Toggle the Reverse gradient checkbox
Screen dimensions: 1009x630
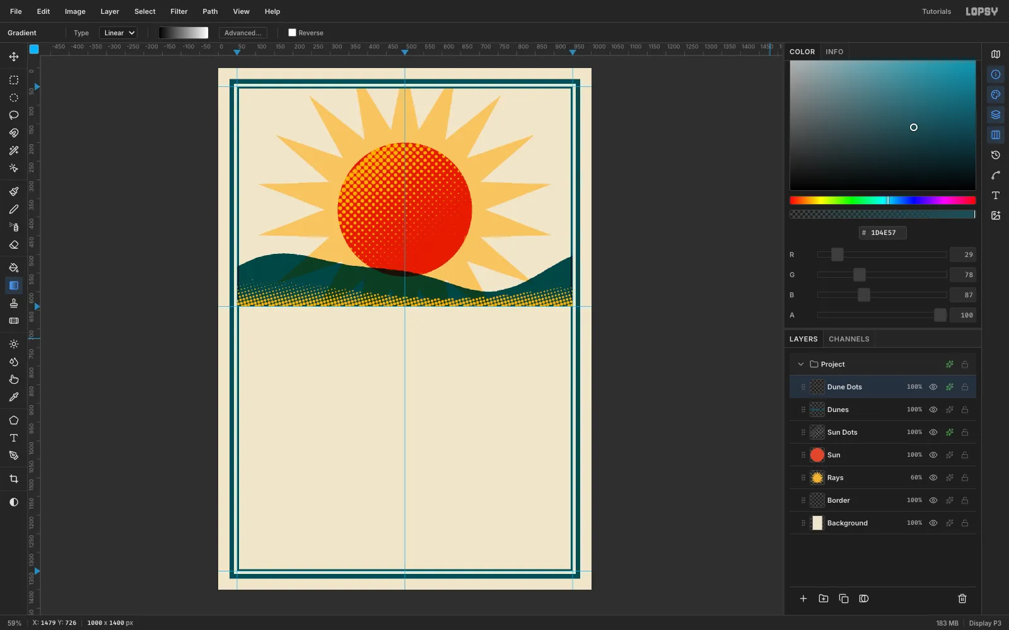[x=292, y=33]
